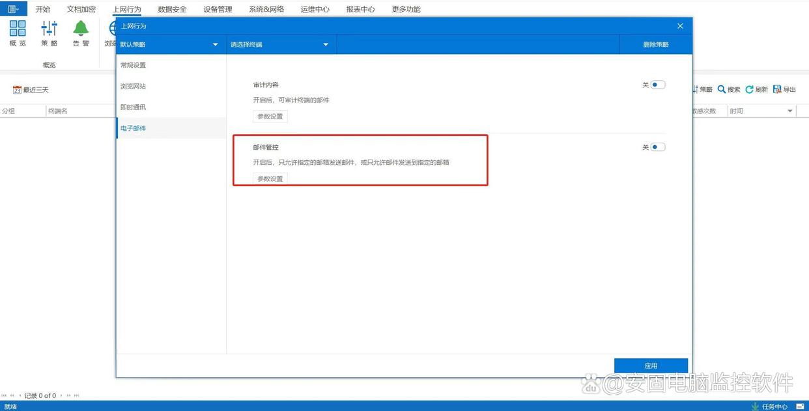Click the app menu button at top-left

14,9
